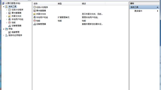Image resolution: width=161 pixels, height=90 pixels.
Task: Click the 本地用户和组 icon in tree
Action: pos(10,19)
